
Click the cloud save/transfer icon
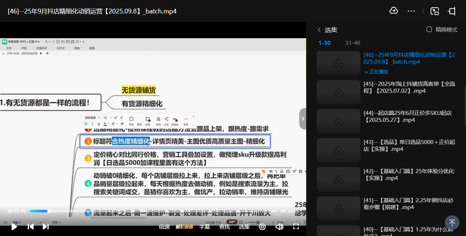(x=394, y=11)
